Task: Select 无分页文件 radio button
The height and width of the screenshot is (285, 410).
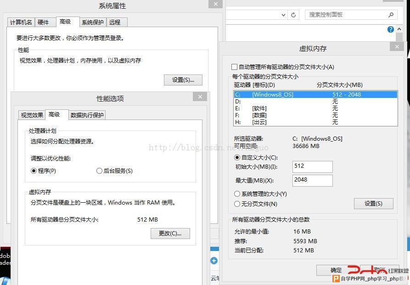Action: point(237,204)
